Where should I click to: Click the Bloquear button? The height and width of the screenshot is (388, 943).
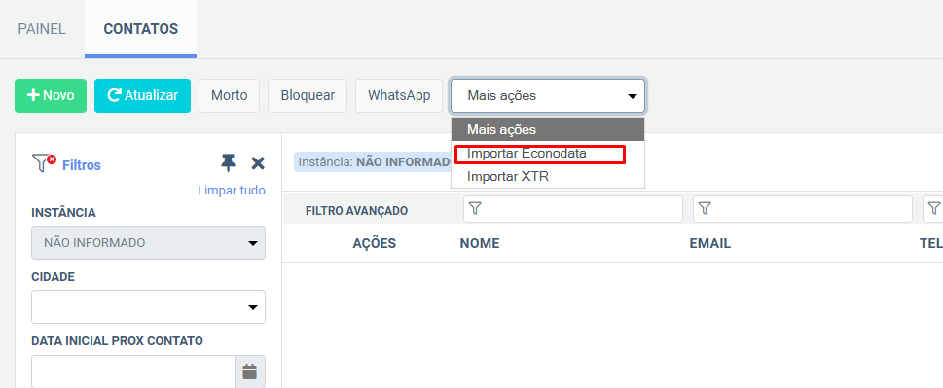[308, 95]
